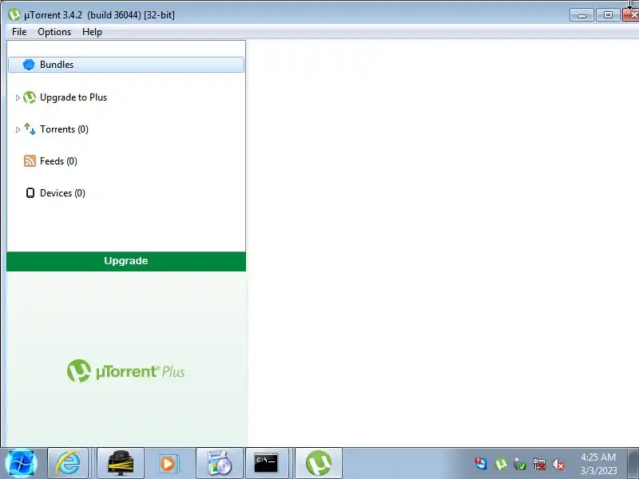Expand the Torrents (0) node
The image size is (639, 479).
tap(18, 129)
